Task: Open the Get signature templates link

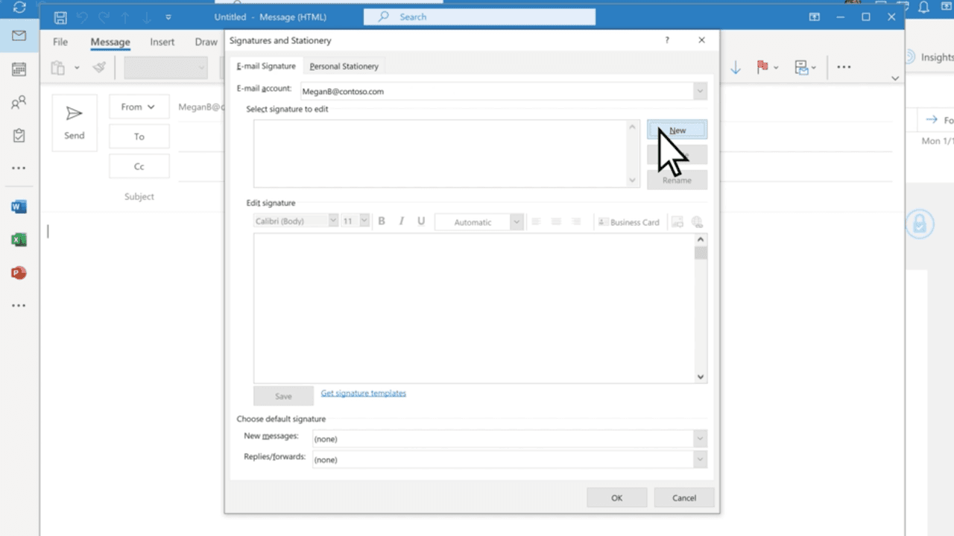Action: point(363,393)
